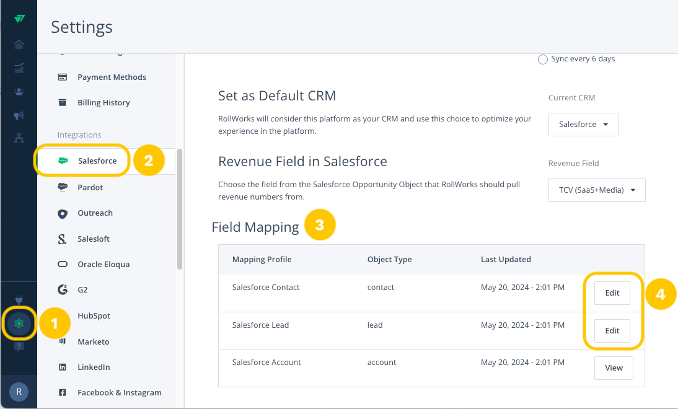Image resolution: width=678 pixels, height=409 pixels.
Task: Open the settings gear icon
Action: 19,323
